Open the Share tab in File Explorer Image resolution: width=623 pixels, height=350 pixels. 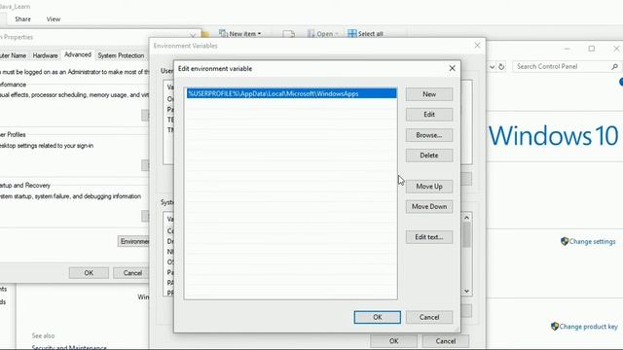(22, 19)
